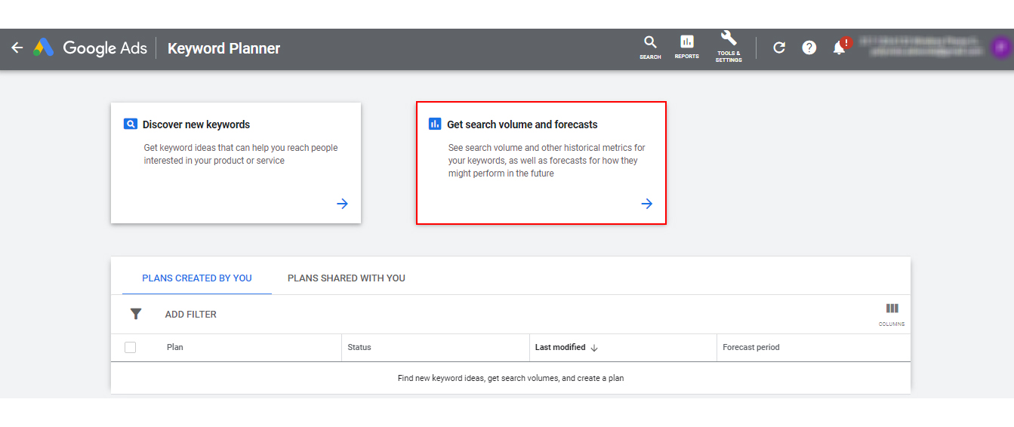Click 'Find new keyword ideas' empty-table message
The height and width of the screenshot is (427, 1014).
click(x=510, y=378)
